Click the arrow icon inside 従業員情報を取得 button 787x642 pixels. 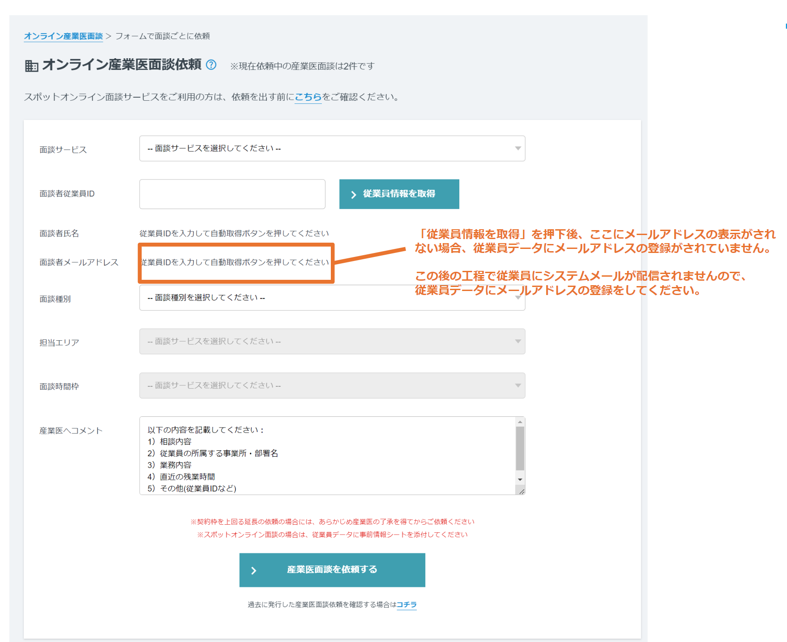353,194
